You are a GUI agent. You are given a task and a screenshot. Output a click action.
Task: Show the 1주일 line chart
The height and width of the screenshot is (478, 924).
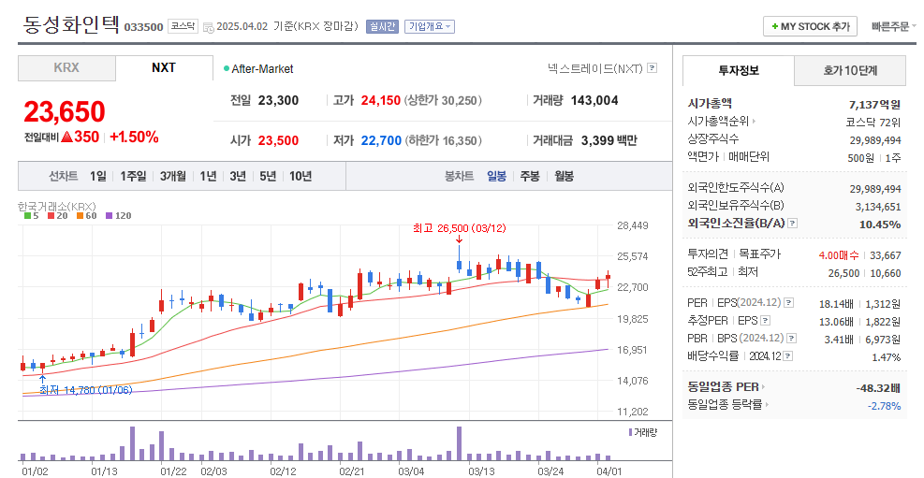pos(133,176)
